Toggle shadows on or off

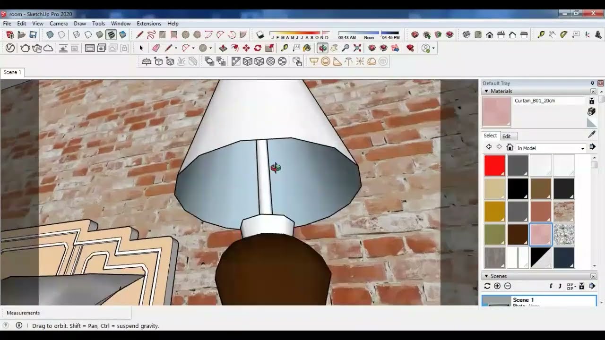coord(260,34)
